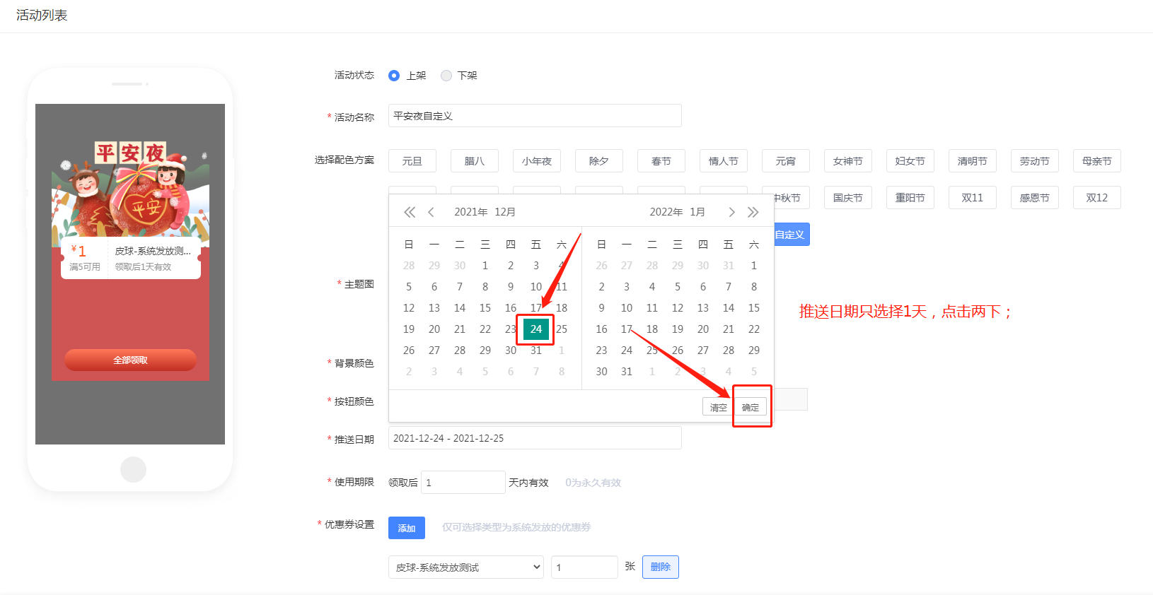Choose the 双12 color scheme
The width and height of the screenshot is (1153, 595).
click(1097, 198)
